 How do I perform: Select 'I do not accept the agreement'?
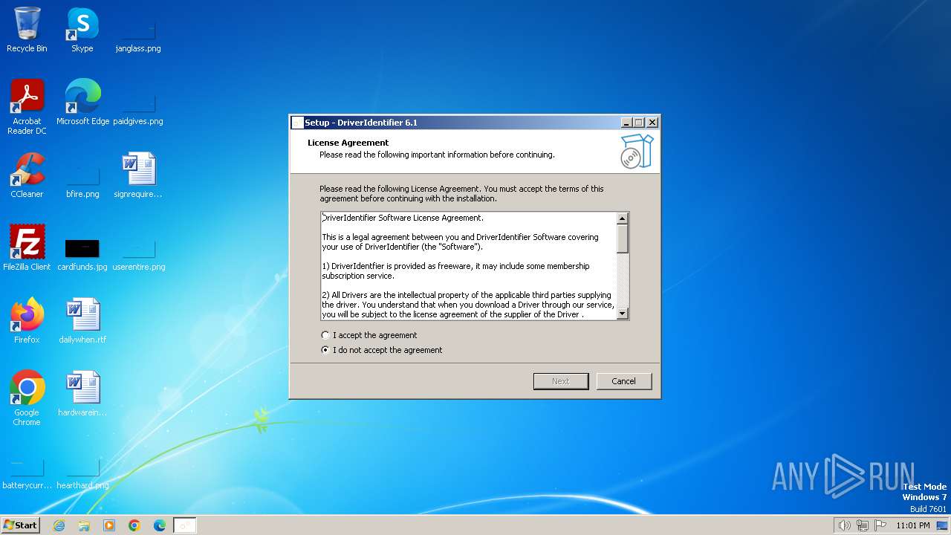382,350
